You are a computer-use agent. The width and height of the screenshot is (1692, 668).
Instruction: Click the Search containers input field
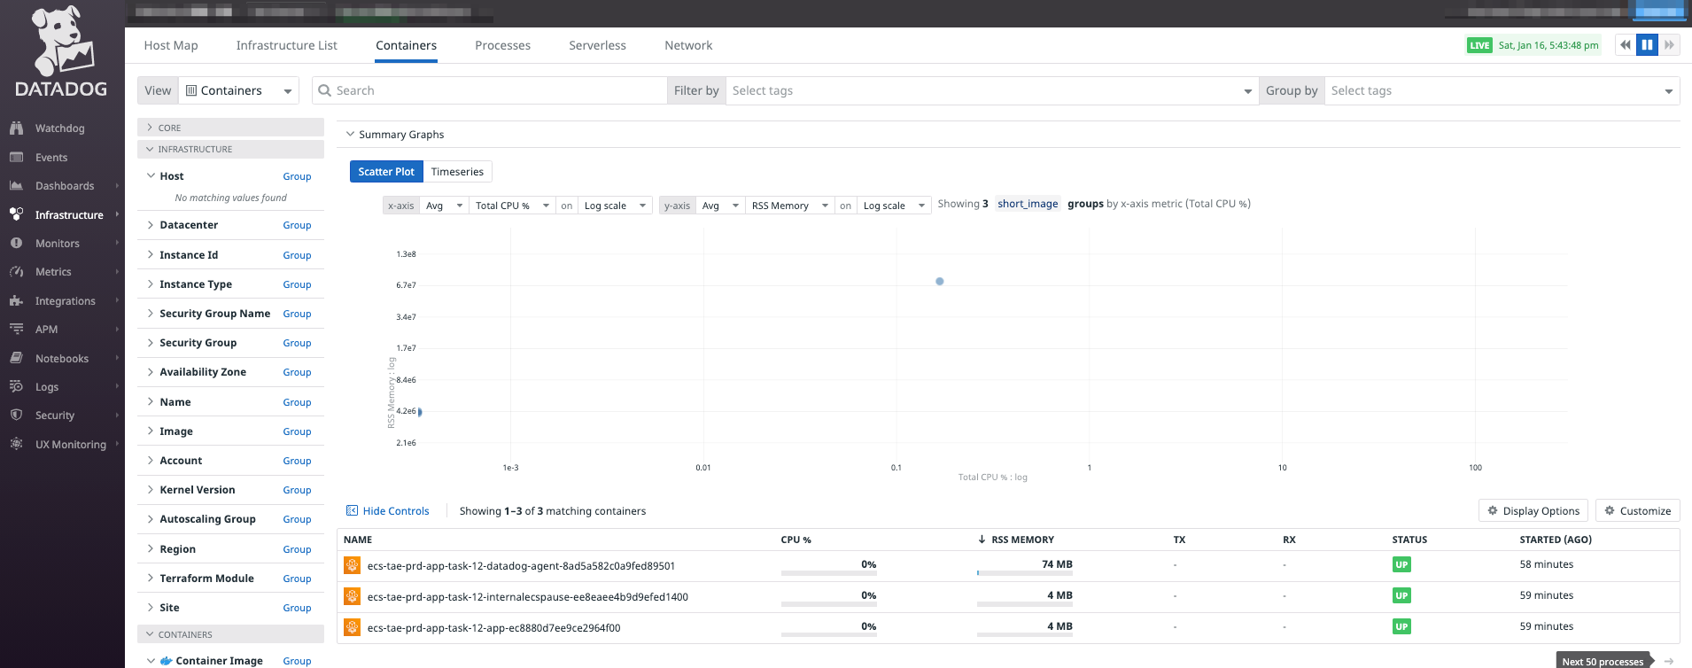[490, 90]
